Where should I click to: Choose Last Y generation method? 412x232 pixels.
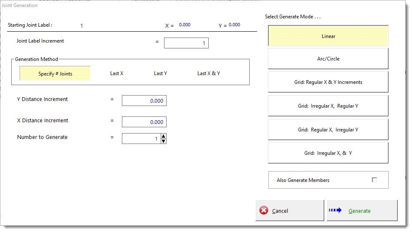160,73
